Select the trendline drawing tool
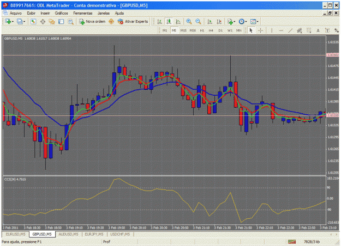 (x=290, y=30)
